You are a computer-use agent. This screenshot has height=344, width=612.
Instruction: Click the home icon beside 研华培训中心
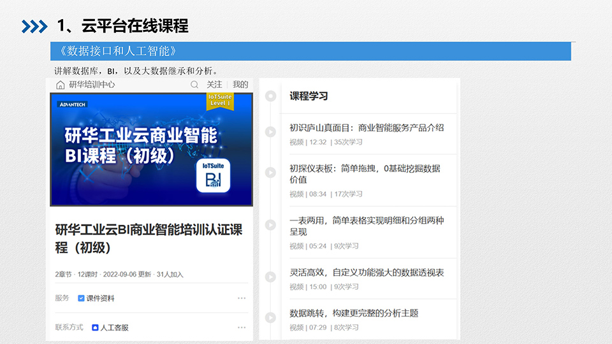pos(61,85)
